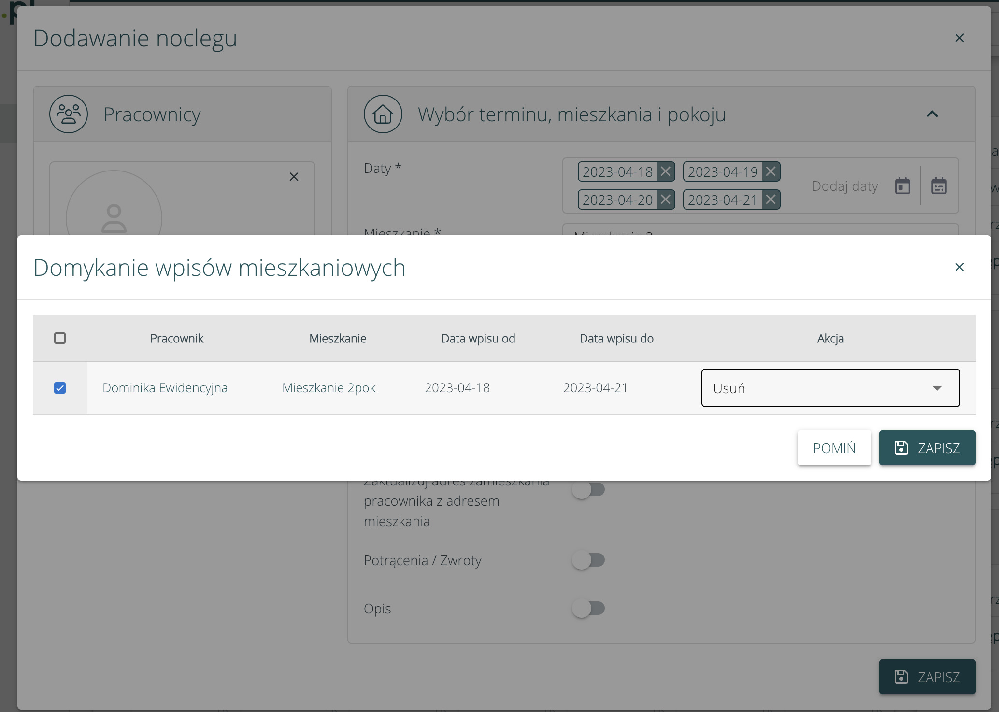The image size is (999, 712).
Task: Click the house icon in the apartment selection header
Action: (x=383, y=114)
